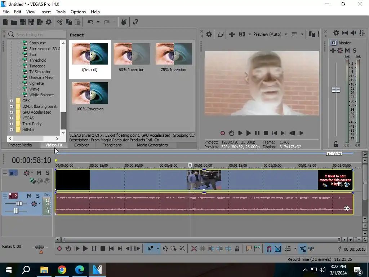Show overlays grid in preview
The width and height of the screenshot is (369, 277).
[x=294, y=34]
